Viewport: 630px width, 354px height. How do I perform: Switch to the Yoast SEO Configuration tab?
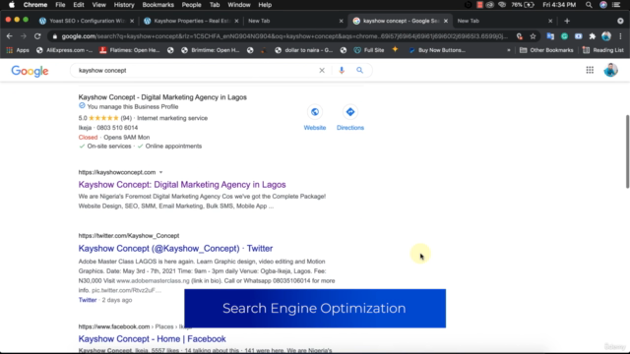[87, 21]
